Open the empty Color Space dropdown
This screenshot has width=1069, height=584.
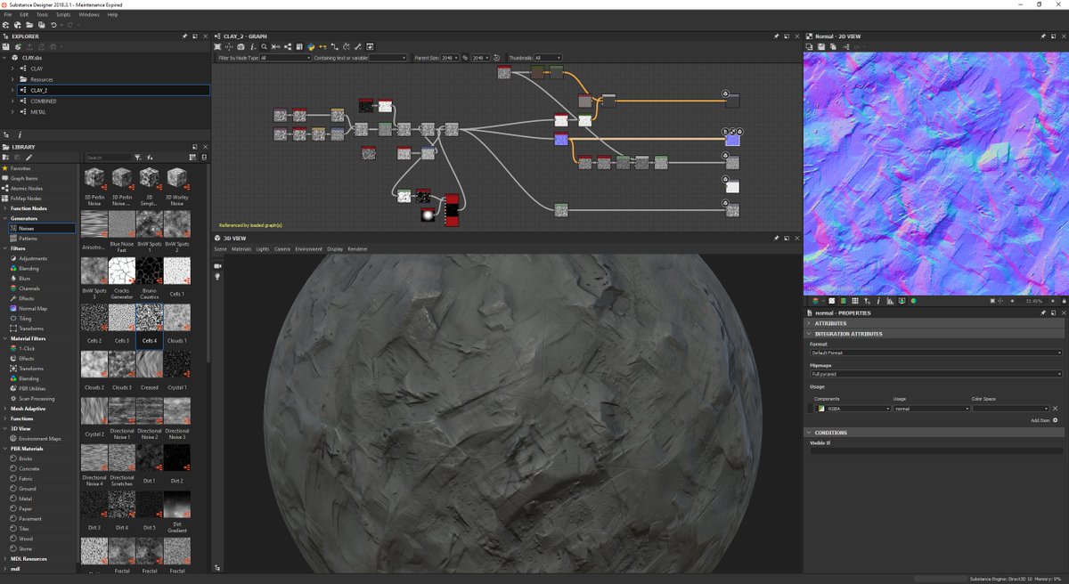tap(1010, 409)
